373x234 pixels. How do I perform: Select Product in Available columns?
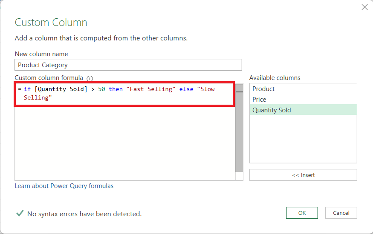tap(303, 89)
